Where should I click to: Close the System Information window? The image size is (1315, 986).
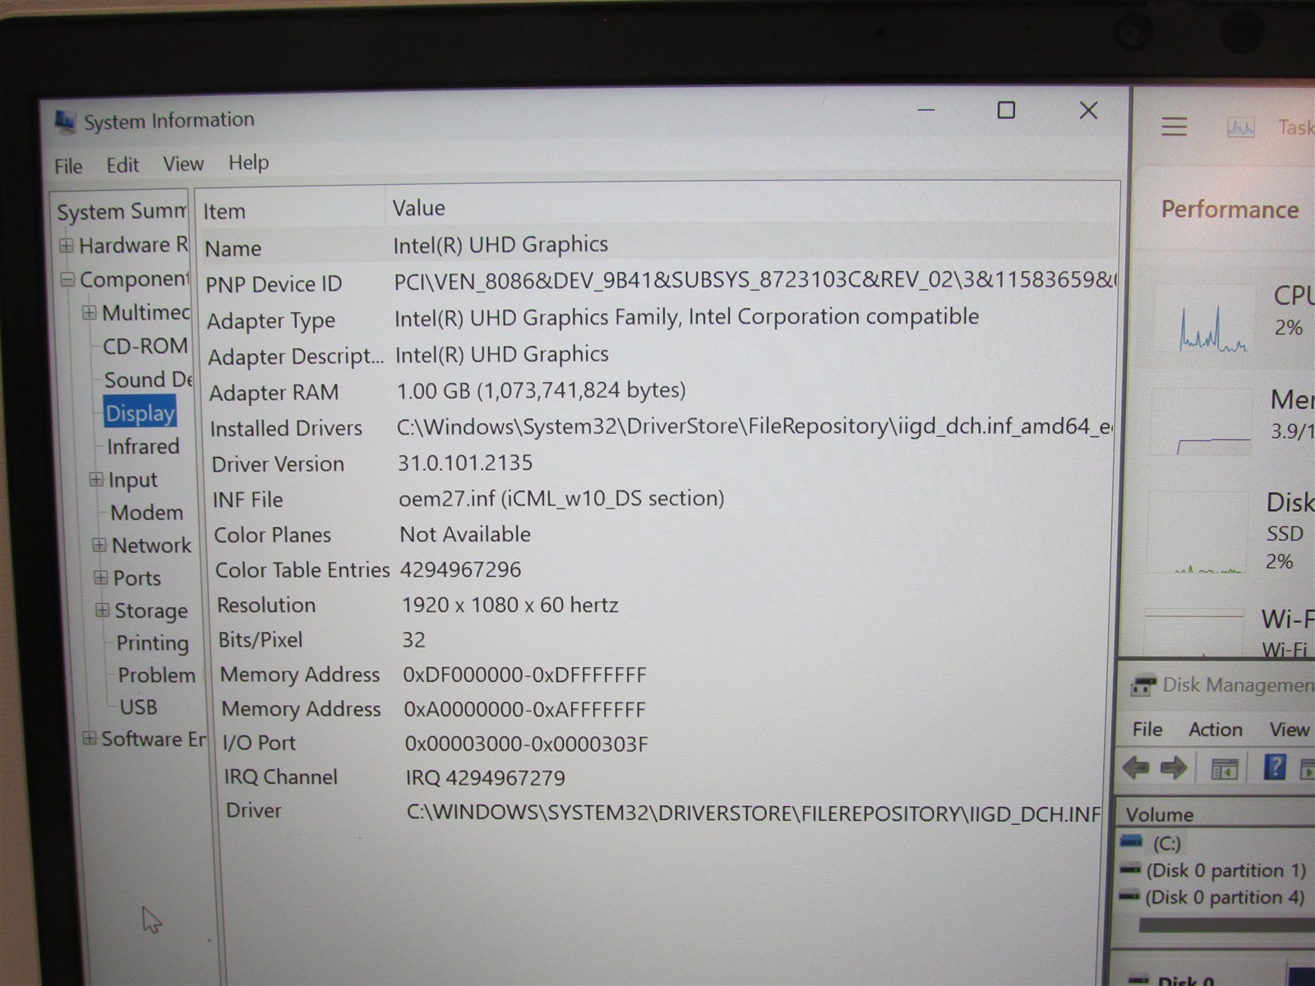pos(1088,110)
